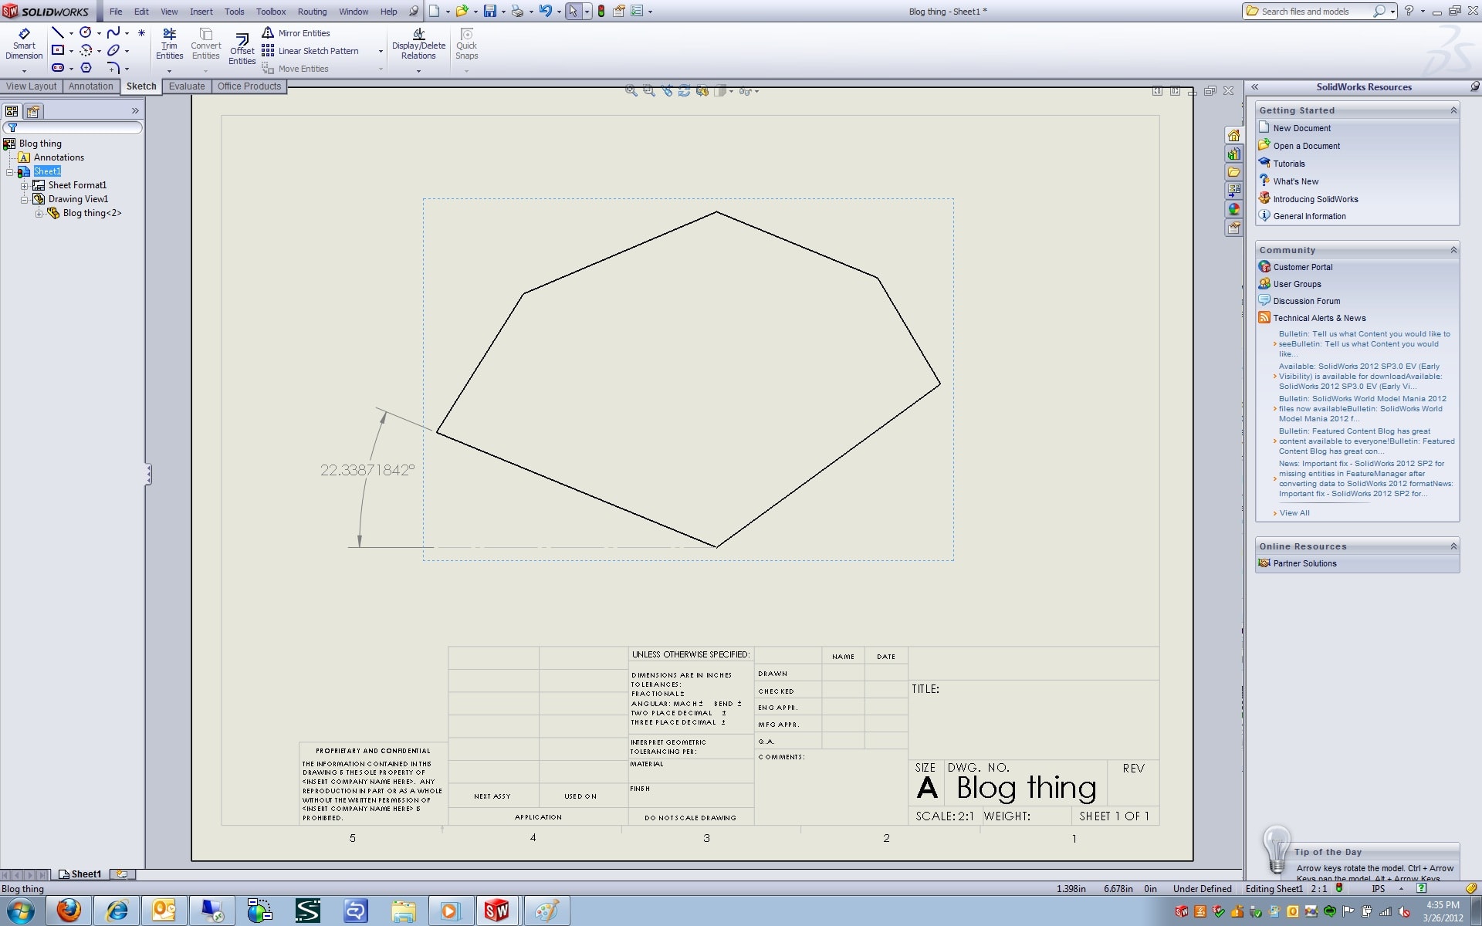Use the Offset Entities tool

(x=242, y=49)
